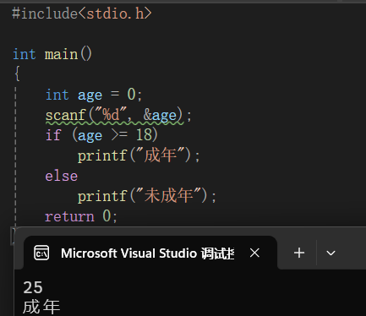Viewport: 366px width, 316px height.
Task: Click the 成年 output line in console
Action: coord(41,307)
